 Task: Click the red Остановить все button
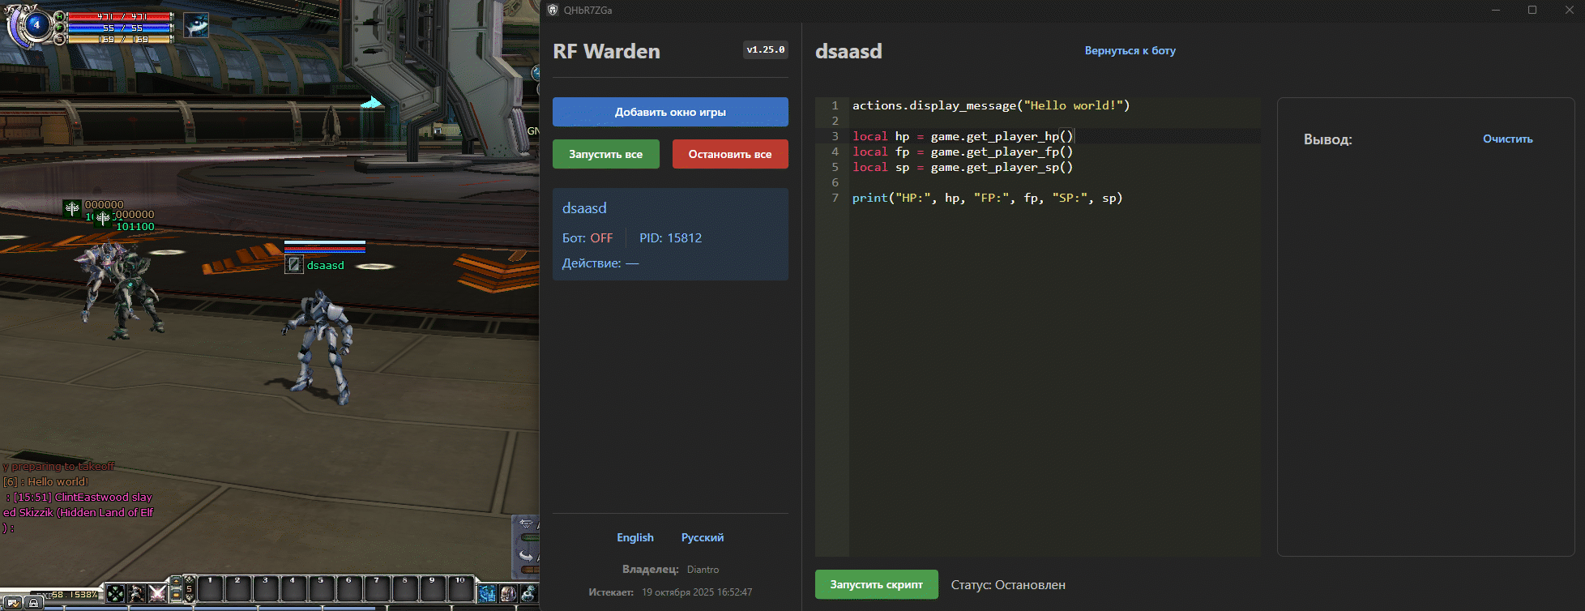730,154
